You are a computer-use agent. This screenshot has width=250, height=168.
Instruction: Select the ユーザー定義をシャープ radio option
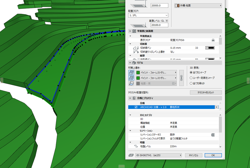191,78
